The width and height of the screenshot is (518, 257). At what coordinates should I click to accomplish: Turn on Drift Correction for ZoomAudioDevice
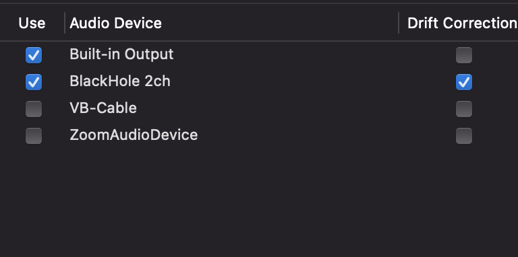coord(464,136)
